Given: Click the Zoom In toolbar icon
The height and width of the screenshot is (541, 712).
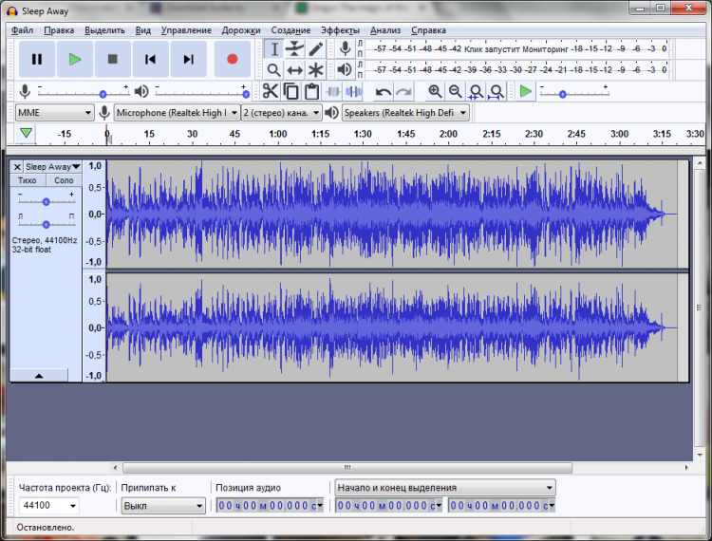Looking at the screenshot, I should point(435,91).
